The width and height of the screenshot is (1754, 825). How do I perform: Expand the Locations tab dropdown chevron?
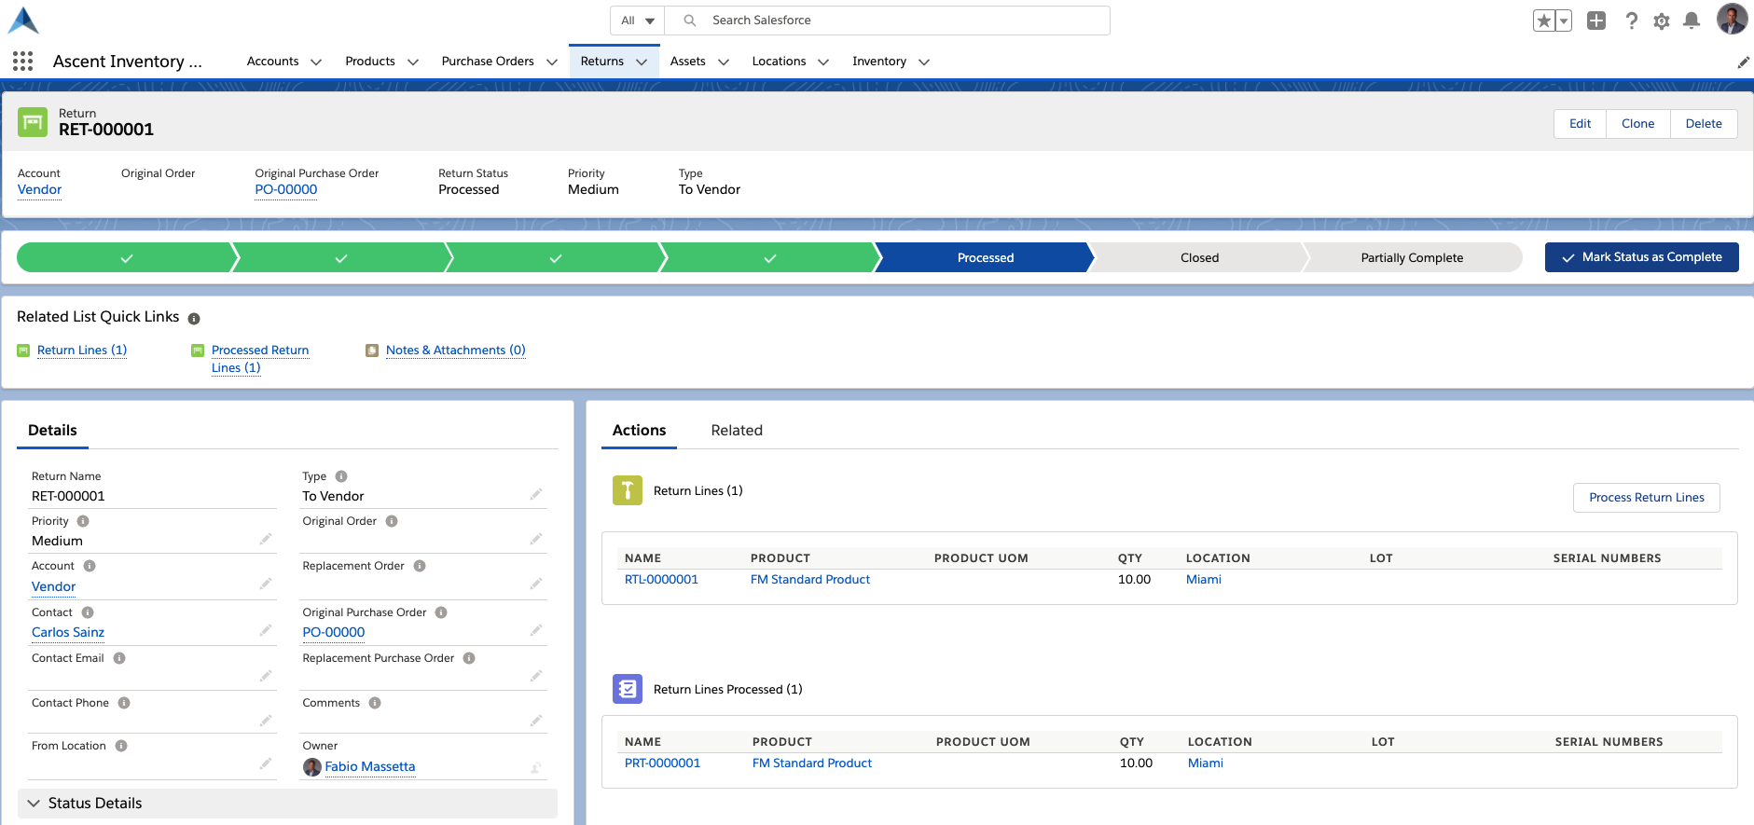(x=823, y=62)
